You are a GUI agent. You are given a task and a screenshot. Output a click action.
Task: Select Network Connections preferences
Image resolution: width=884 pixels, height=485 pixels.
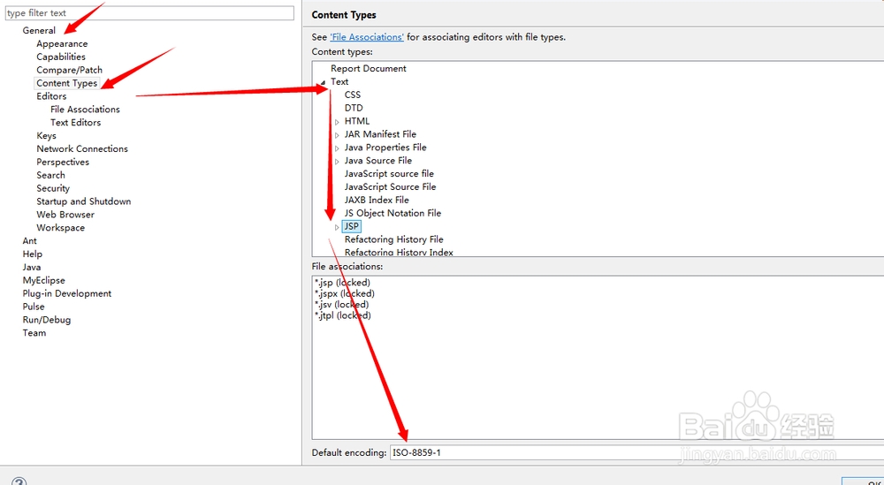pyautogui.click(x=82, y=148)
